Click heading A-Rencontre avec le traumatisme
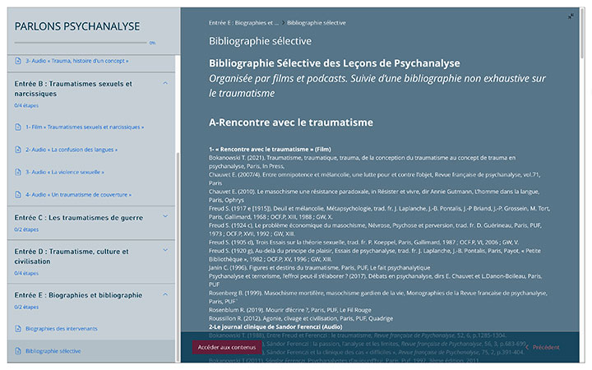This screenshot has width=592, height=370. point(291,123)
